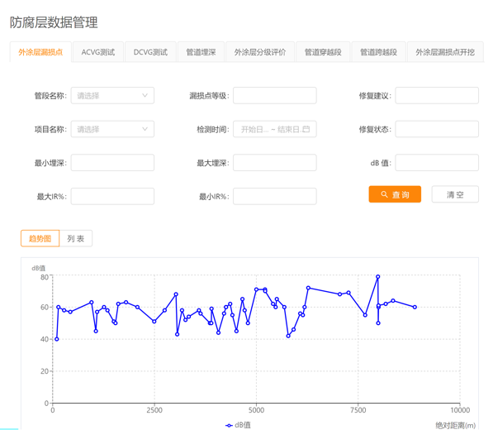The height and width of the screenshot is (430, 493).
Task: Switch to the DCVG测试 tab
Action: tap(150, 52)
